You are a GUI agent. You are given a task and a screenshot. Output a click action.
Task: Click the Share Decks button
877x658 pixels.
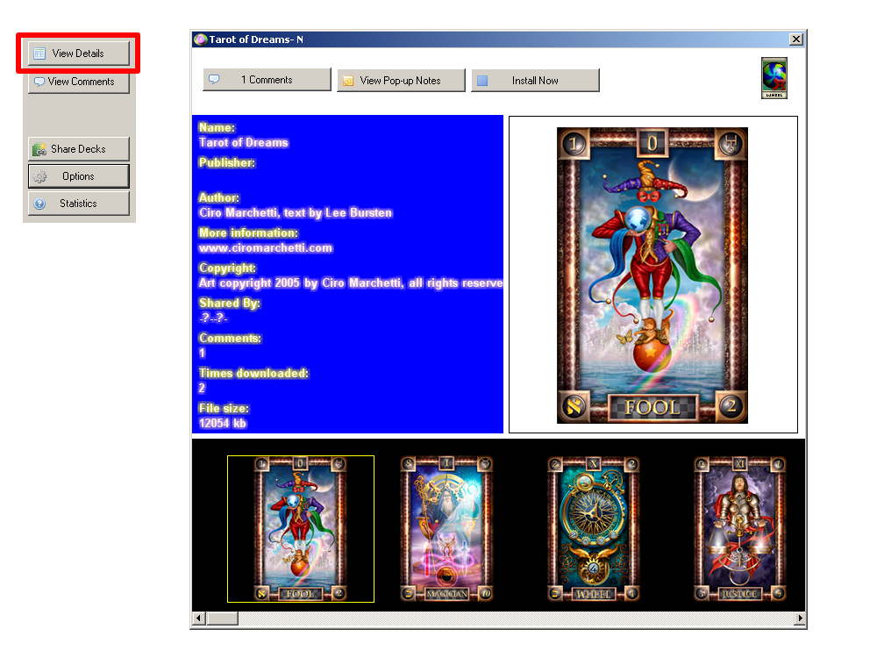(79, 149)
